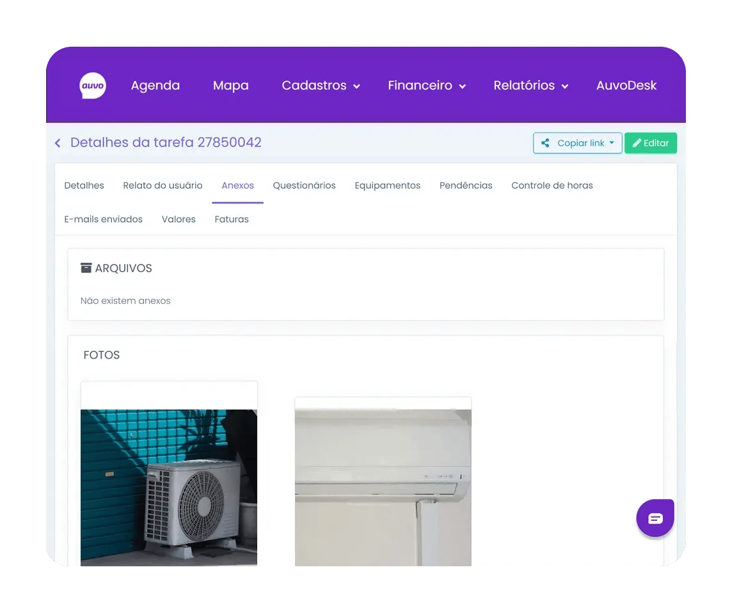Switch to the Relato do usuário tab
Screen dimensions: 732x613
[x=163, y=186]
